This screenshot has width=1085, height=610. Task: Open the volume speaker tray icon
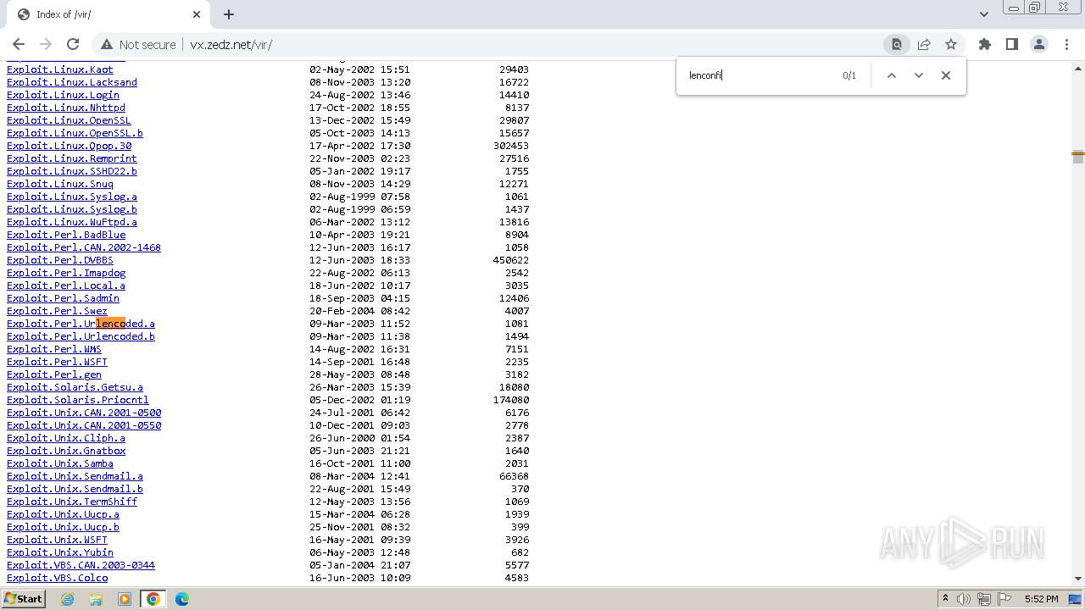964,599
